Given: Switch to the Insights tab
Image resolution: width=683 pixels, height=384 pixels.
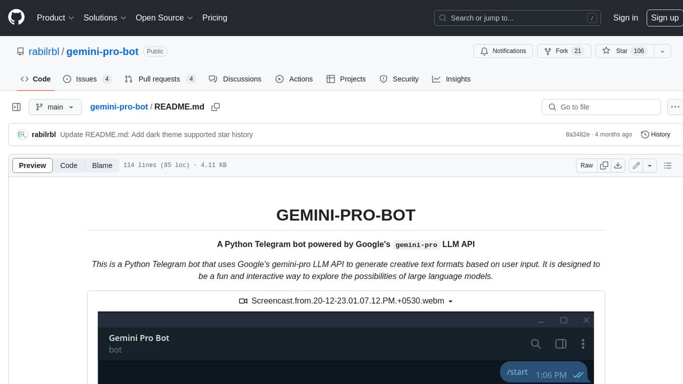Looking at the screenshot, I should tap(451, 79).
